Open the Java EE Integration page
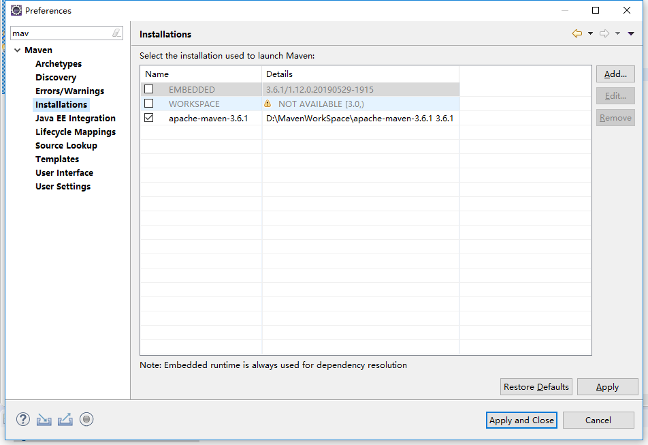Image resolution: width=648 pixels, height=445 pixels. [75, 119]
